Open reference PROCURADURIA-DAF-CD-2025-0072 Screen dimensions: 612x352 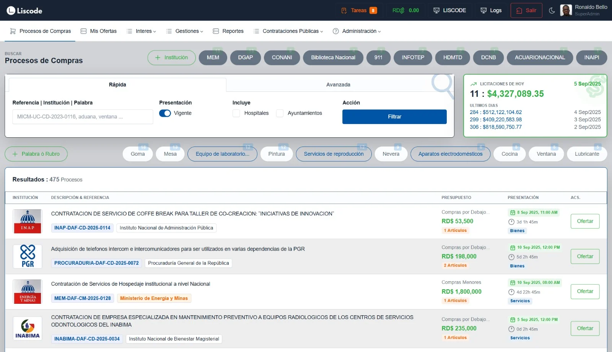96,263
